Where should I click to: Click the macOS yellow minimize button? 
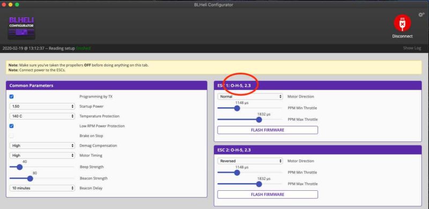(x=11, y=5)
